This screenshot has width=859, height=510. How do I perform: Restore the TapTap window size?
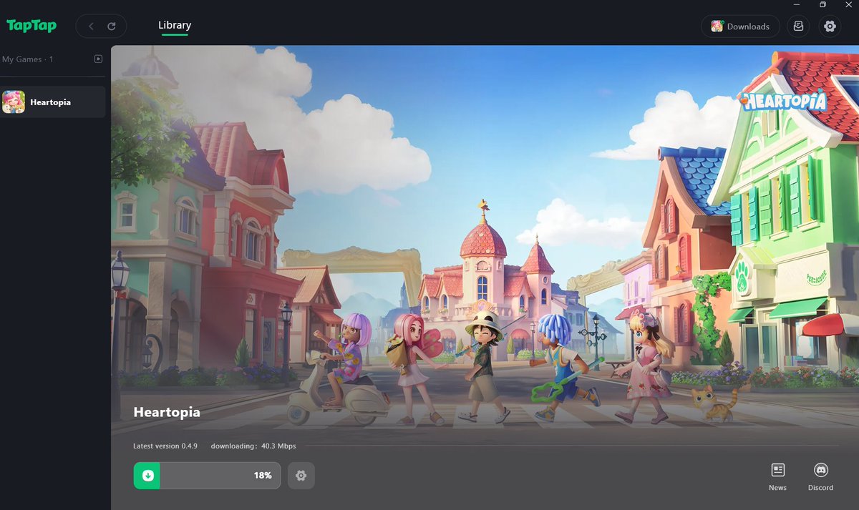tap(823, 5)
